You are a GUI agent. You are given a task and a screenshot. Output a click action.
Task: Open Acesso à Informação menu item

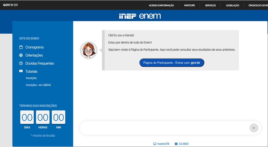point(161,5)
